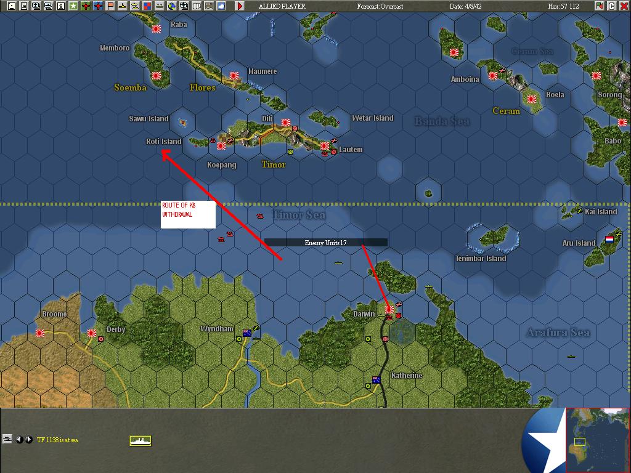Click the globe toolbar icon
631x473 pixels.
click(x=172, y=6)
